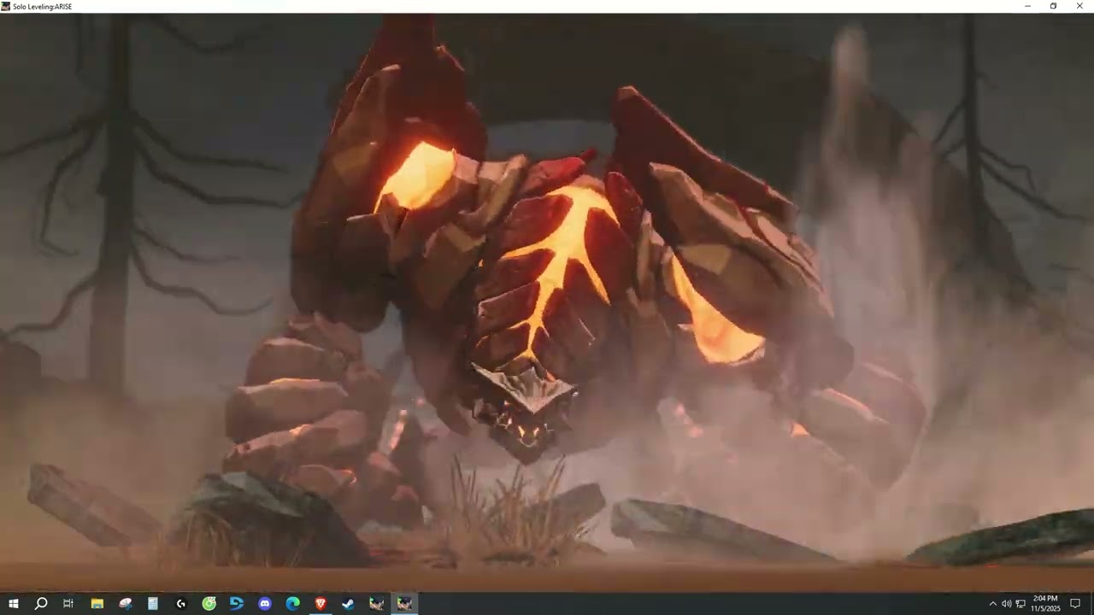The image size is (1094, 615).
Task: Minimize the Solo Leveling:ARISE window
Action: point(1027,6)
